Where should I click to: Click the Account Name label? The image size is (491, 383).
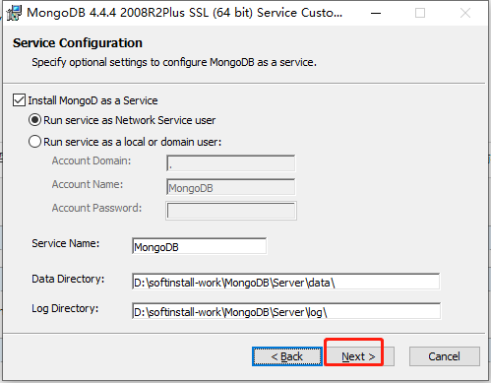tap(88, 184)
